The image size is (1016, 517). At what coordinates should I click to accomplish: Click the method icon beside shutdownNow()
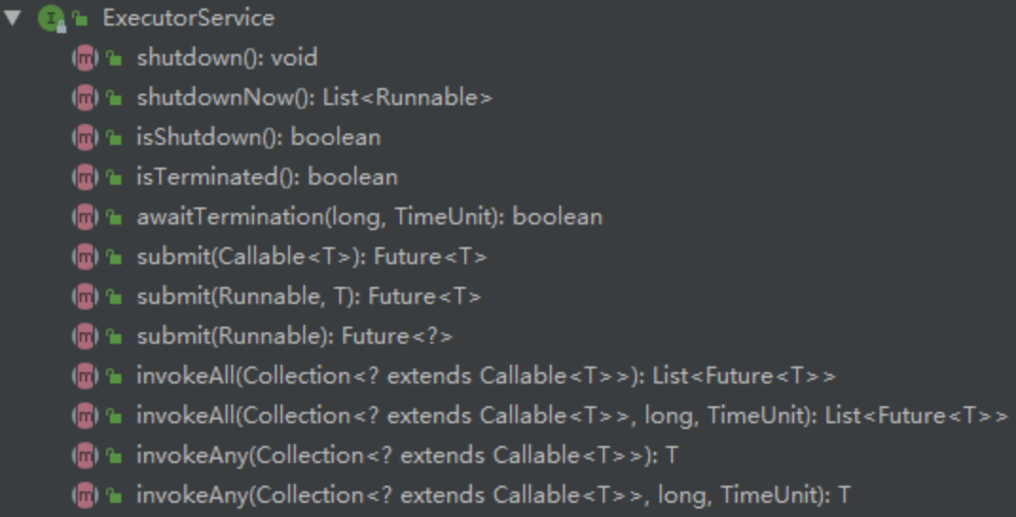pyautogui.click(x=85, y=98)
